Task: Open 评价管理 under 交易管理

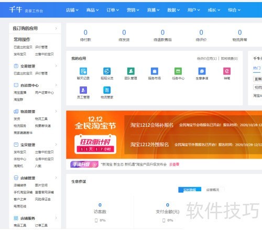Action: 41,73
